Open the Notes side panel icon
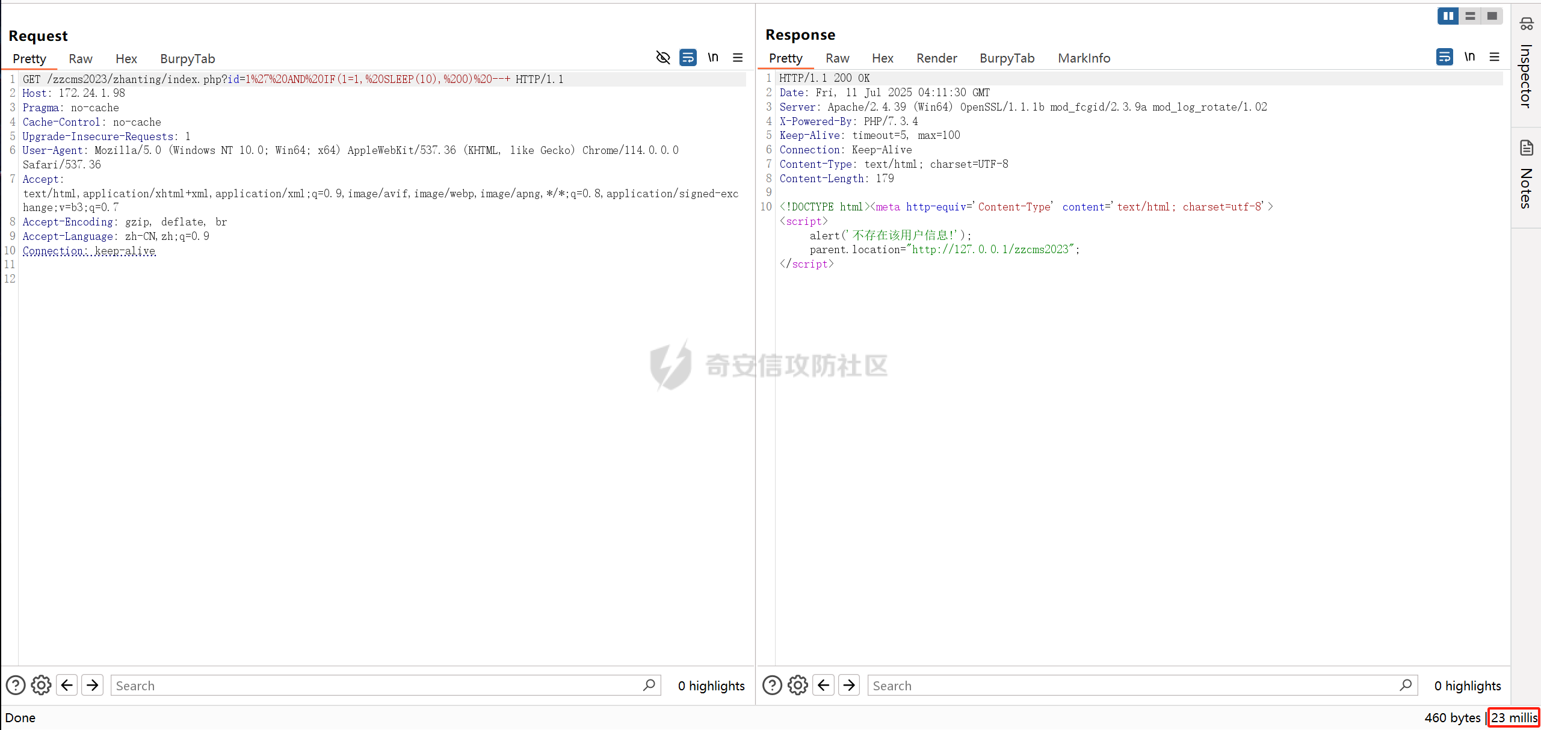1541x730 pixels. point(1527,148)
